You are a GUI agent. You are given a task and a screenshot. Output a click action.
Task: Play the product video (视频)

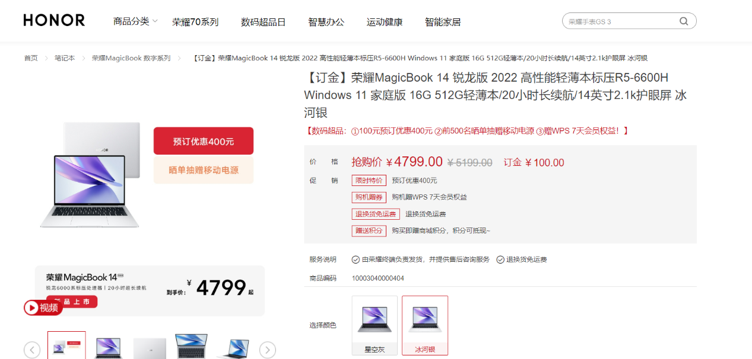(x=43, y=307)
